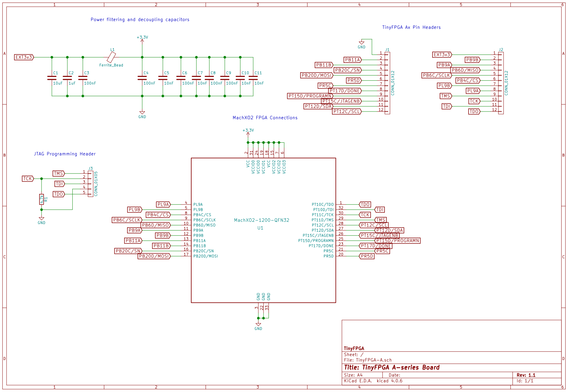Select the EXT3v3 label left of capacitor C1
Image resolution: width=569 pixels, height=392 pixels.
click(x=24, y=57)
